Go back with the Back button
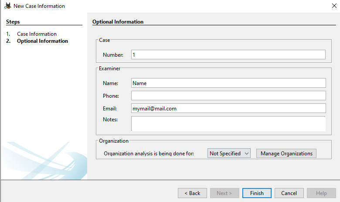340x202 pixels. pyautogui.click(x=192, y=193)
